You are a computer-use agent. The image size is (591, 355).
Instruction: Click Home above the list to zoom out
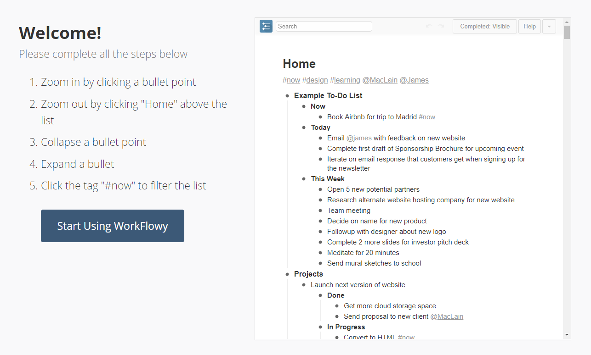click(299, 64)
